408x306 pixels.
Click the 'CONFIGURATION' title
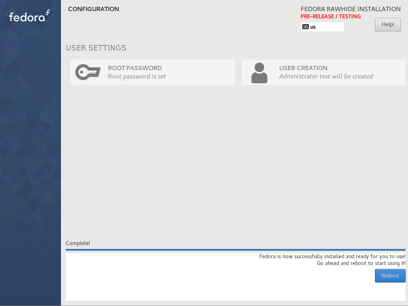93,9
